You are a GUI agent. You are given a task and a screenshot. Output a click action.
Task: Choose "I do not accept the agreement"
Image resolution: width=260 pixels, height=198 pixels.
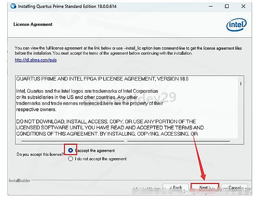tap(71, 159)
